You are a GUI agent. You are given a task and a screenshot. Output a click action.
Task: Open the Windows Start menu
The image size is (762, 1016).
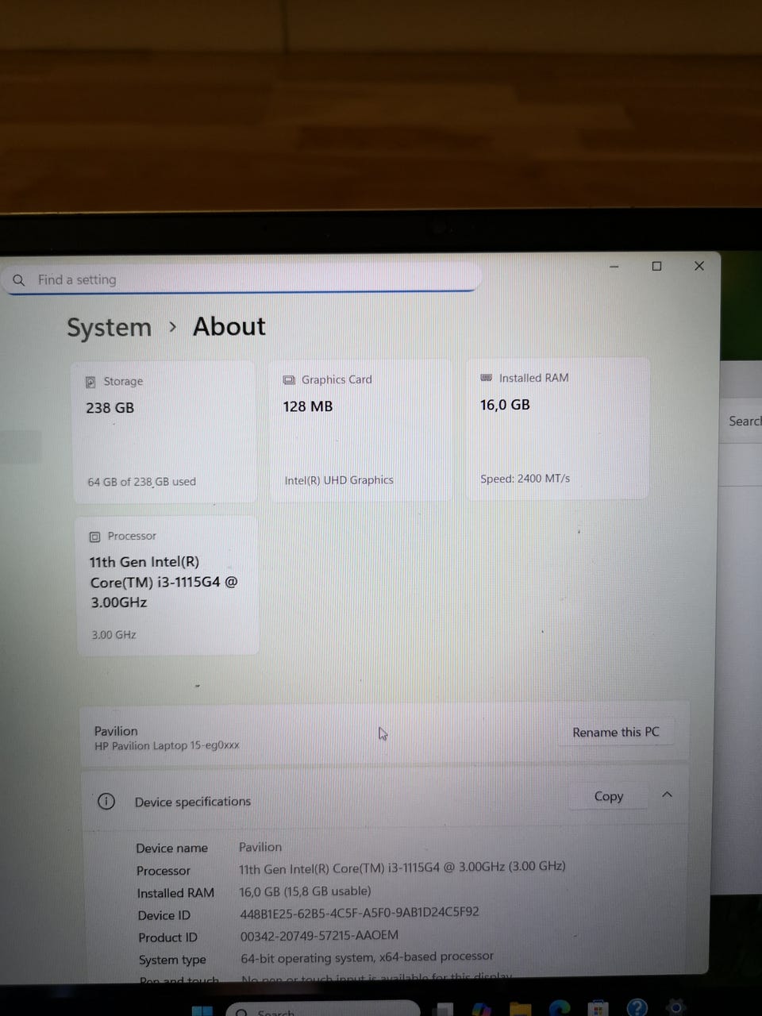coord(202,1010)
